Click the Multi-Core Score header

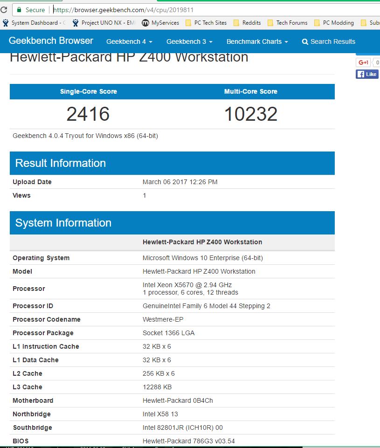pos(251,91)
